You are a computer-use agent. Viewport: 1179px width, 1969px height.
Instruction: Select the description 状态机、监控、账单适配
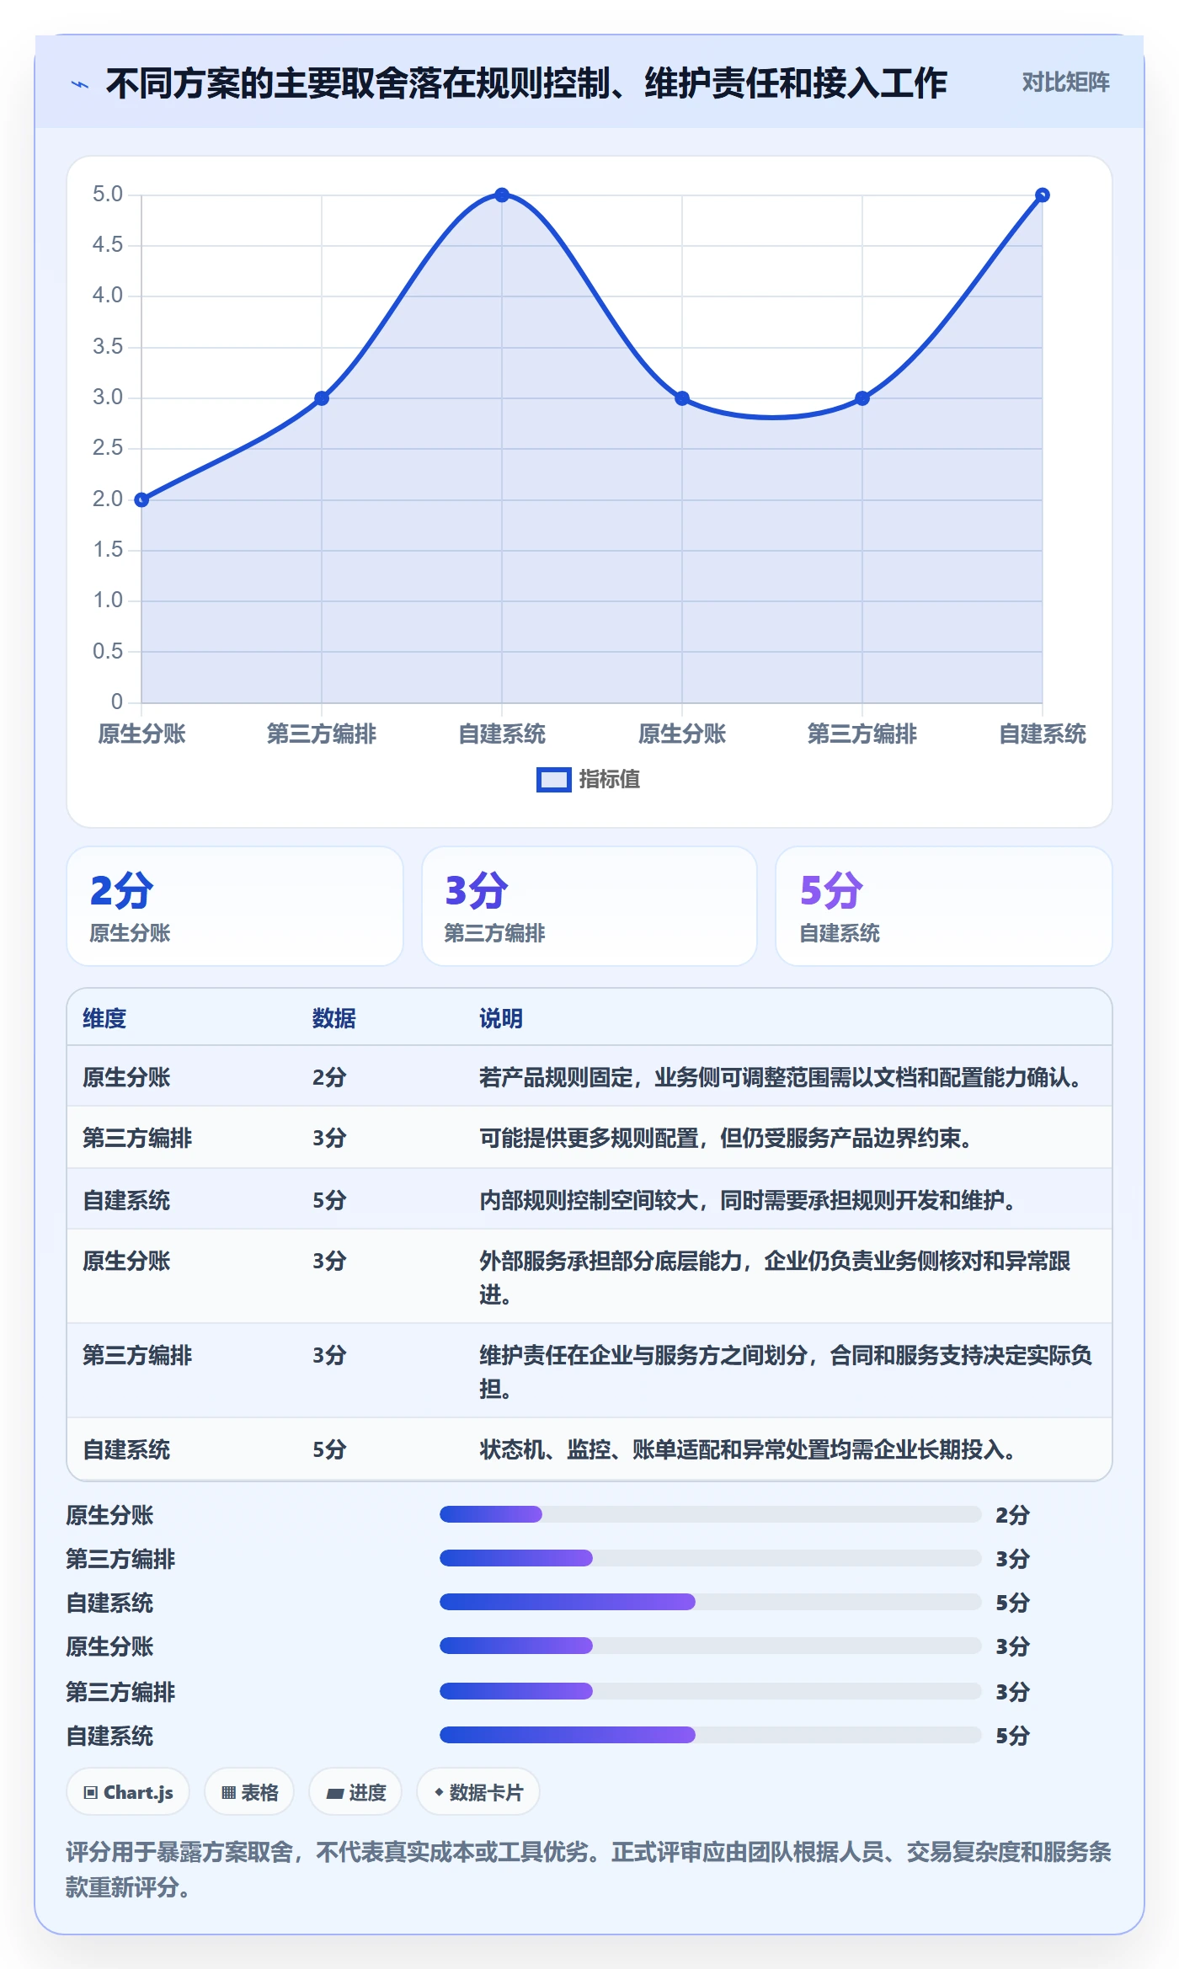[x=750, y=1449]
